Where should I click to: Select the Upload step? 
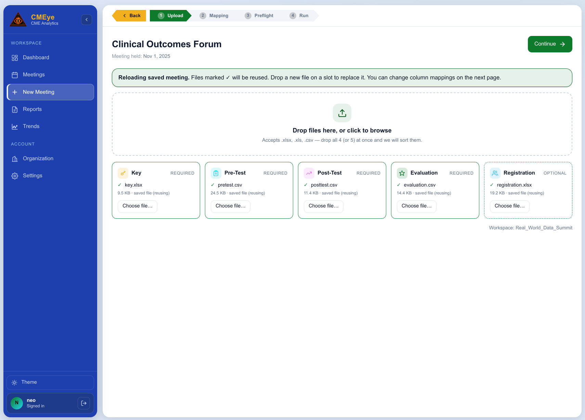170,16
